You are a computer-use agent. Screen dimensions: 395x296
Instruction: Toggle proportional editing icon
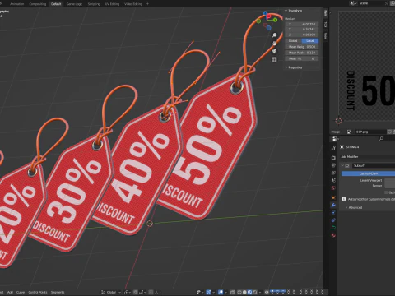[x=151, y=293]
